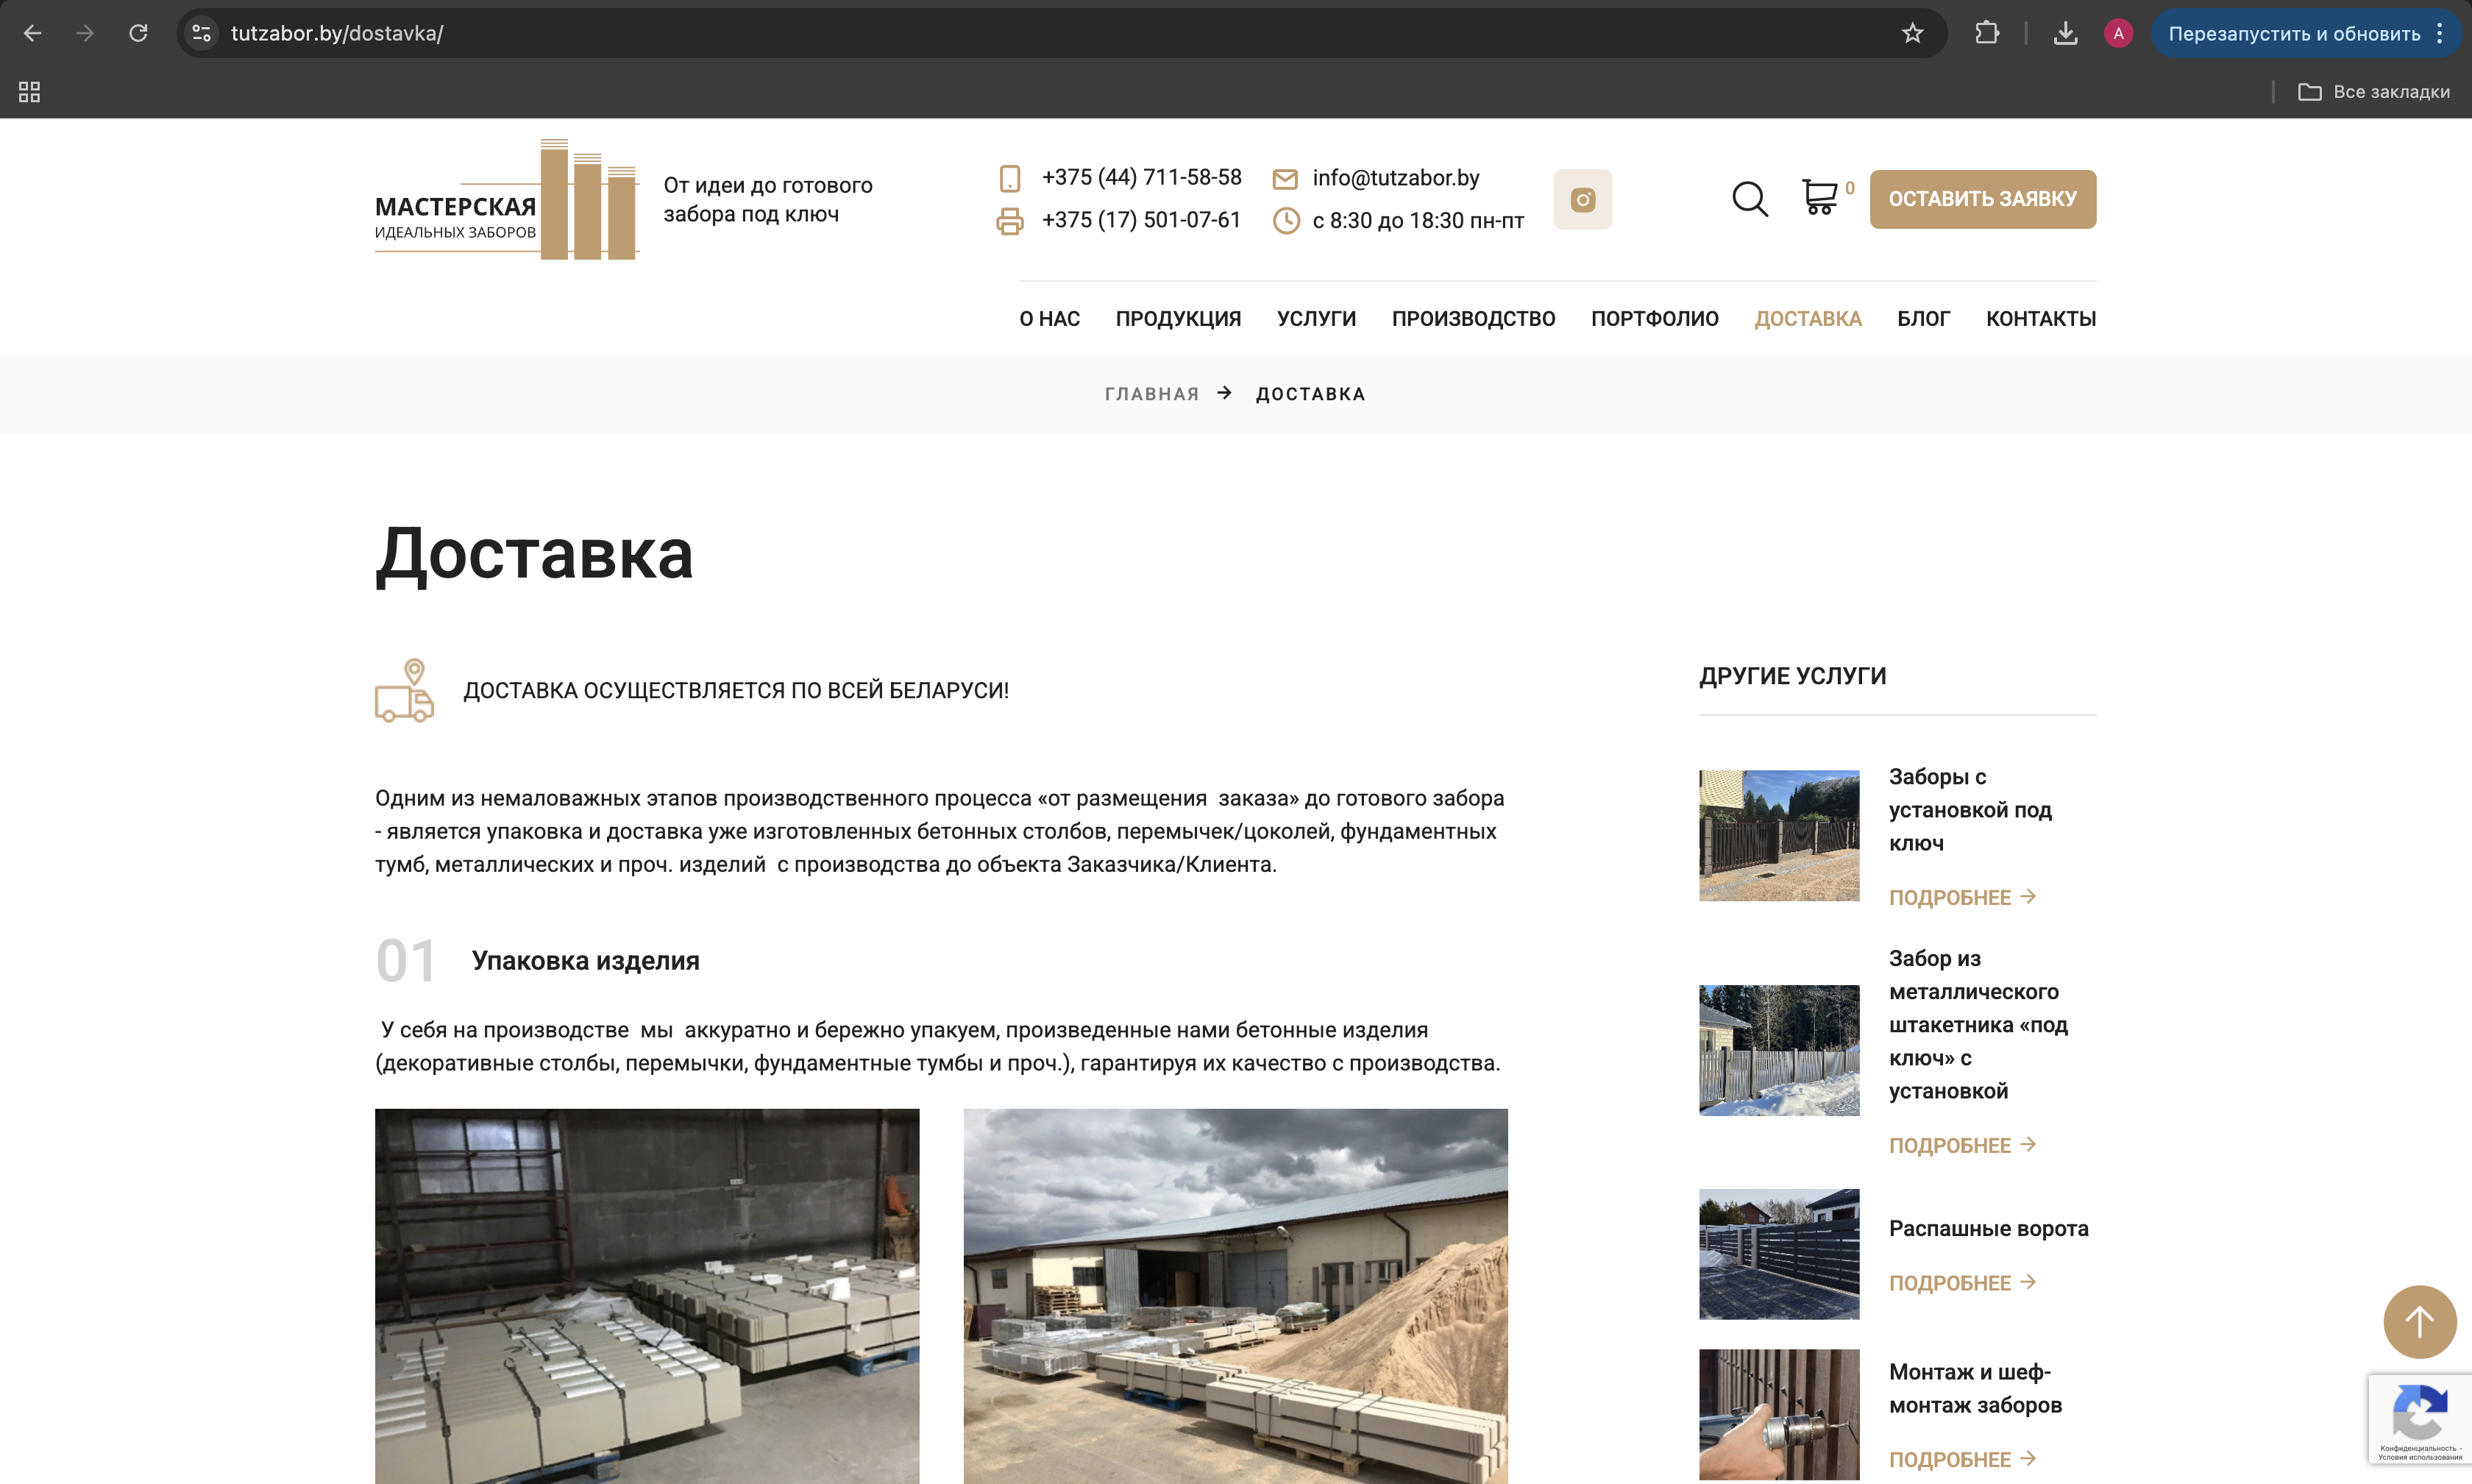Open the Продукция menu item
2472x1484 pixels.
pos(1178,319)
